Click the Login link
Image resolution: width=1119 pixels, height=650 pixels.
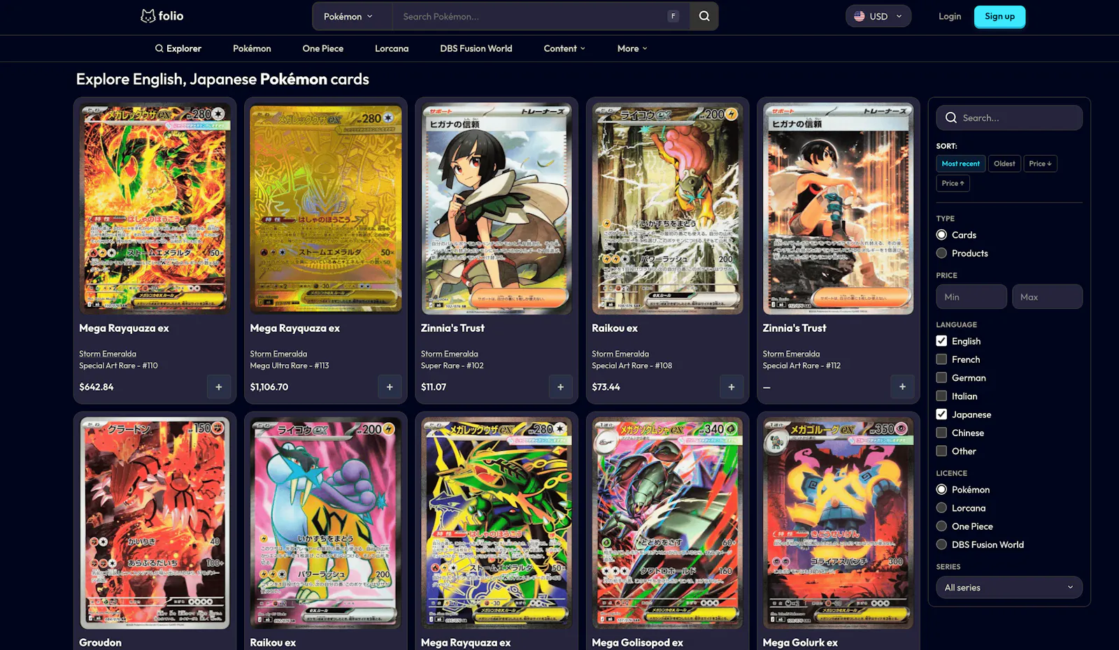coord(950,16)
